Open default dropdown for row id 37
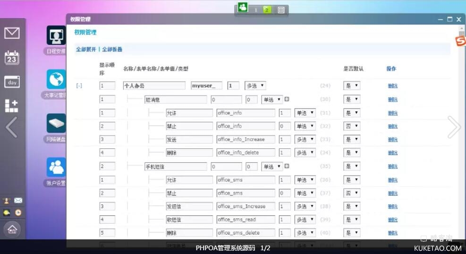Screen dimensions: 466x254 352,193
